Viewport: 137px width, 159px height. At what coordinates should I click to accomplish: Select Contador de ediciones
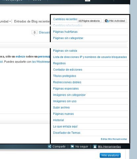[x=68, y=70]
